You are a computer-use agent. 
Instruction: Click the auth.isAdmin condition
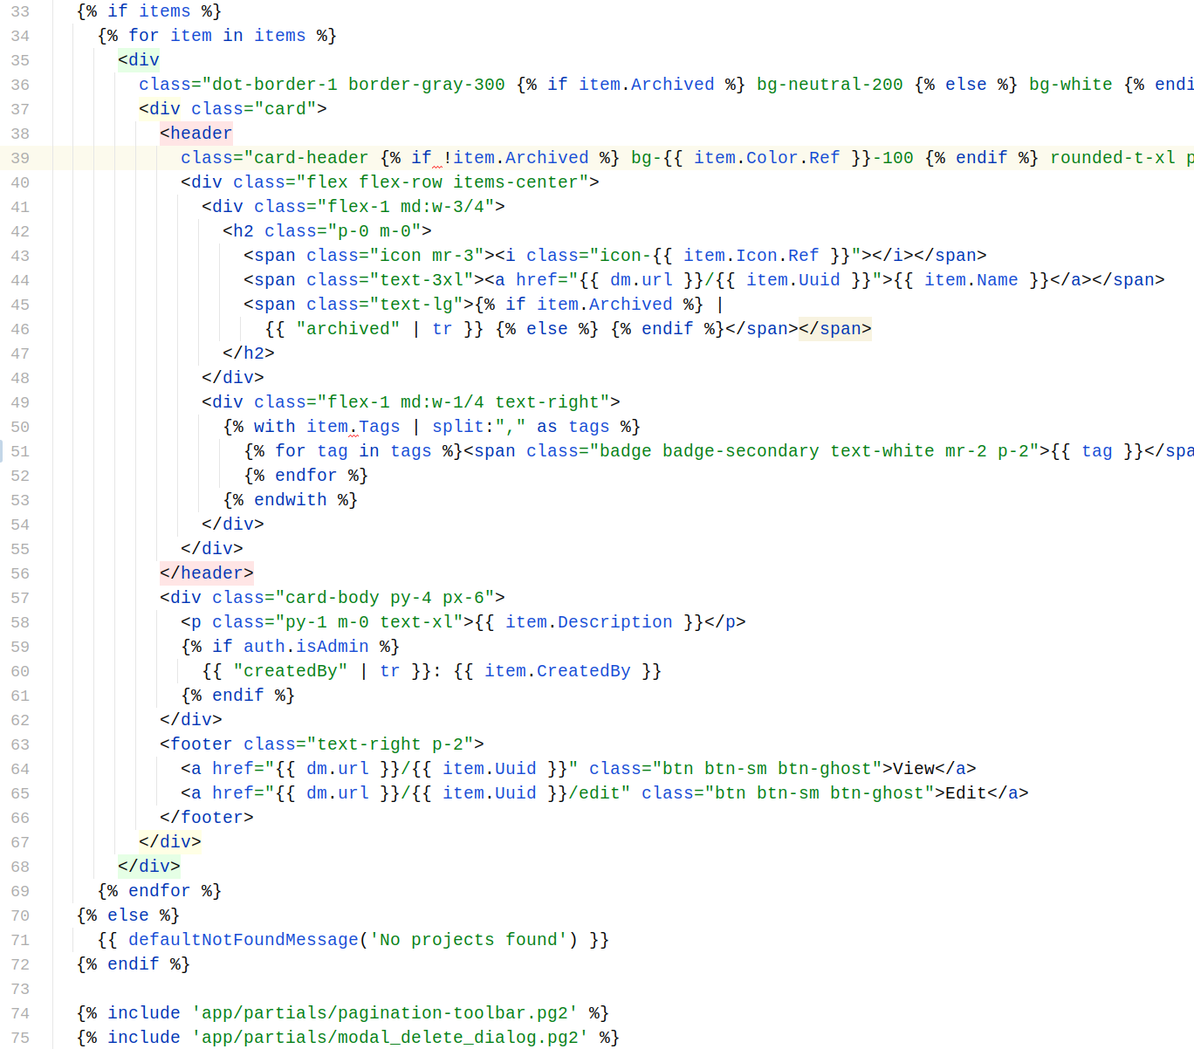[x=305, y=647]
